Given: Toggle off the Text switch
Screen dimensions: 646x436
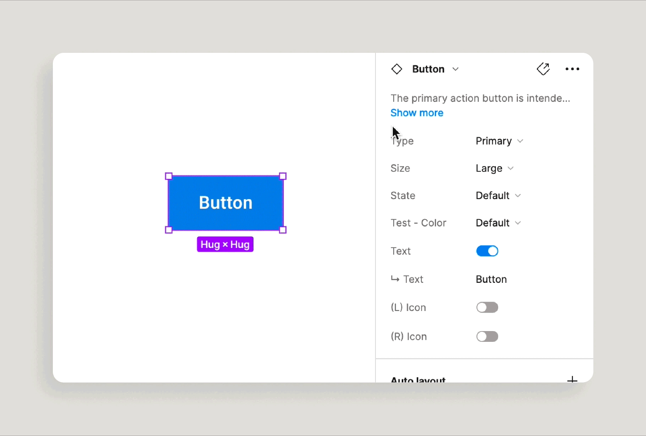Looking at the screenshot, I should [487, 251].
